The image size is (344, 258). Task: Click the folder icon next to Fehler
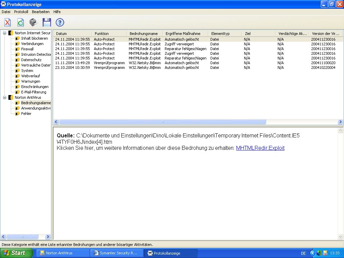coord(17,114)
